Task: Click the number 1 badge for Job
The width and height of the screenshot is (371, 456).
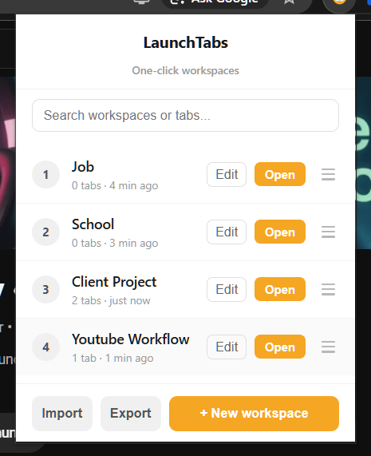Action: tap(46, 174)
